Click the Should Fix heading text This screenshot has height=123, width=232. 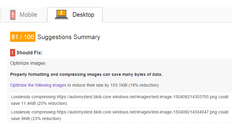(x=29, y=53)
